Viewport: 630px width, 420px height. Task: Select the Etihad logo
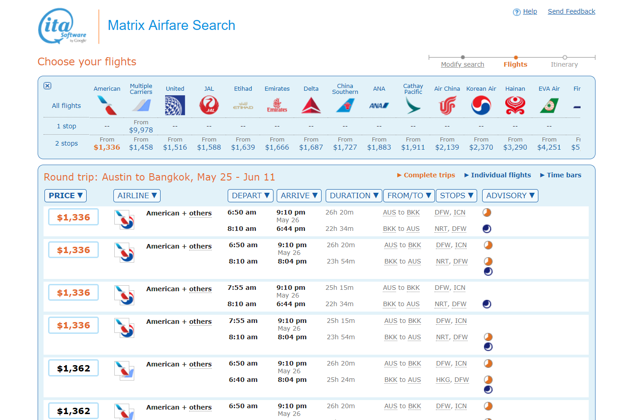pos(243,106)
